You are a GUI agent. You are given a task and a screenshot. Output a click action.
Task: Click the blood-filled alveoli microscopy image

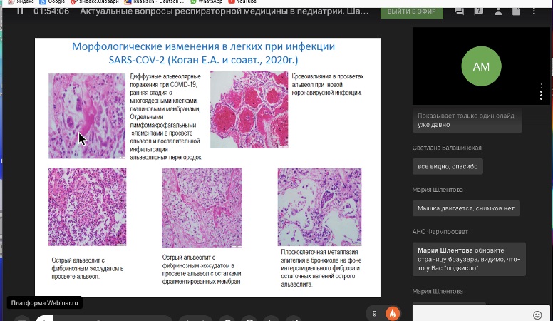(249, 109)
